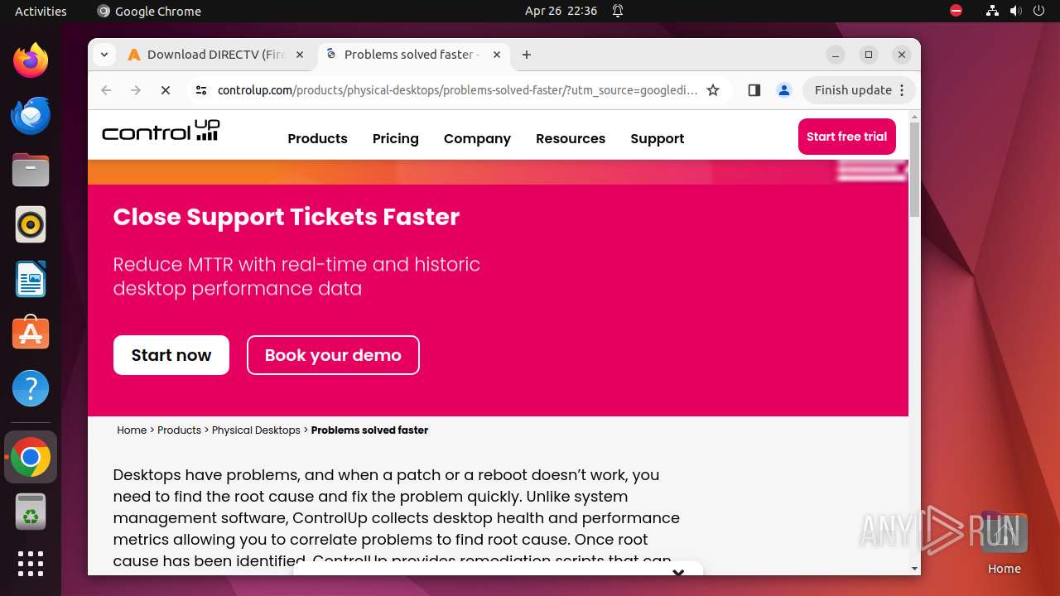Switch to Download DIRECTV tab

[x=215, y=55]
